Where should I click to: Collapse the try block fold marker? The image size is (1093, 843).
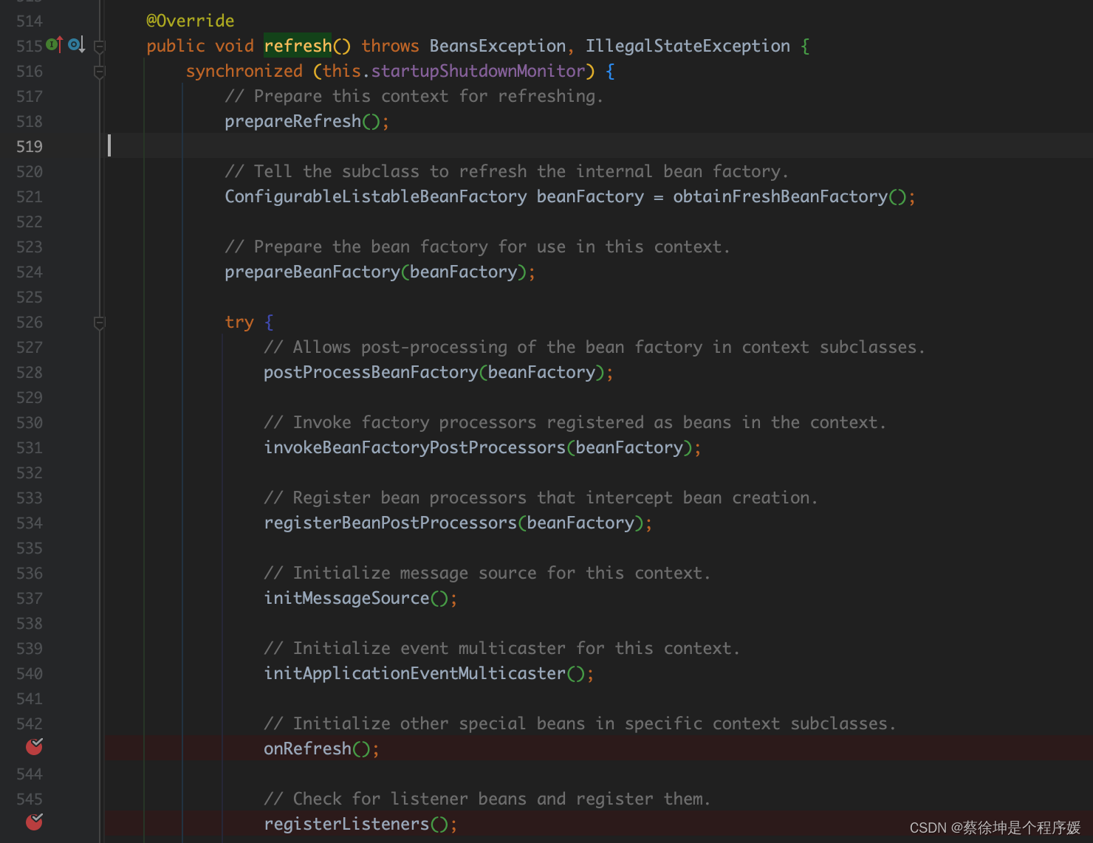[100, 323]
